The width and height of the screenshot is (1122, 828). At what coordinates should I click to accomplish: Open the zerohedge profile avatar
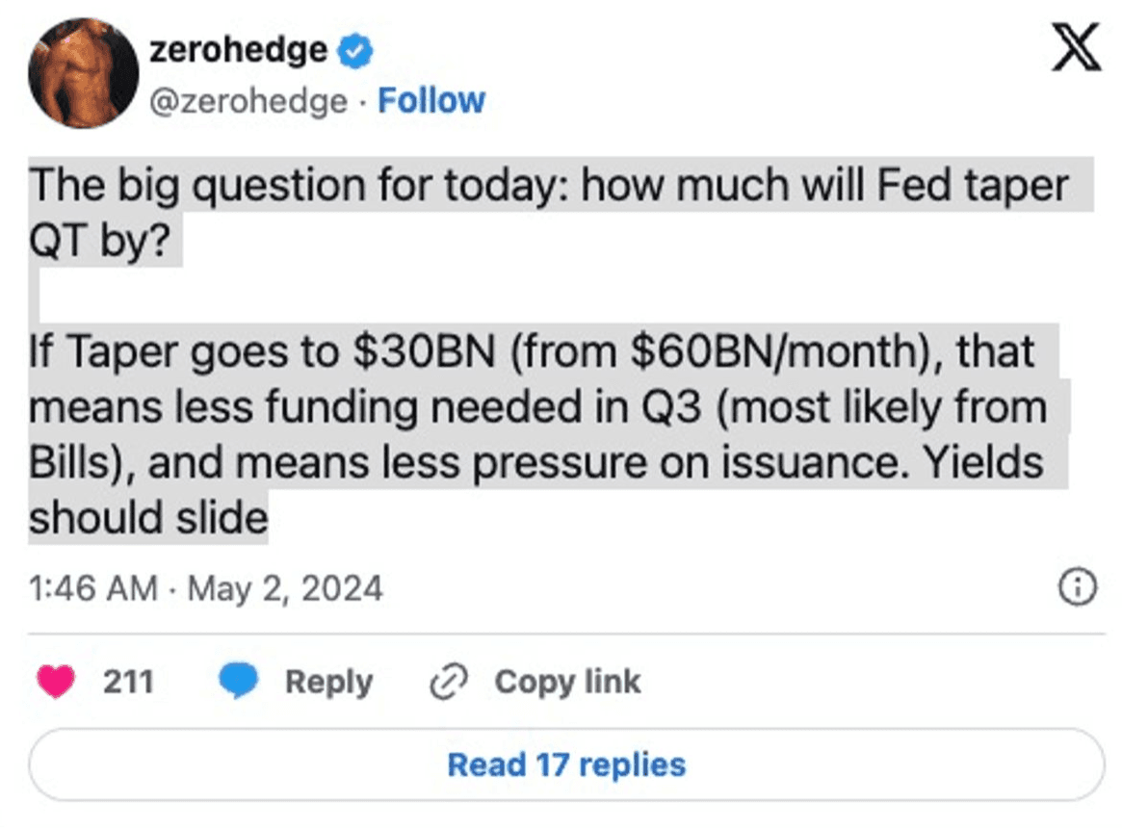pyautogui.click(x=84, y=73)
